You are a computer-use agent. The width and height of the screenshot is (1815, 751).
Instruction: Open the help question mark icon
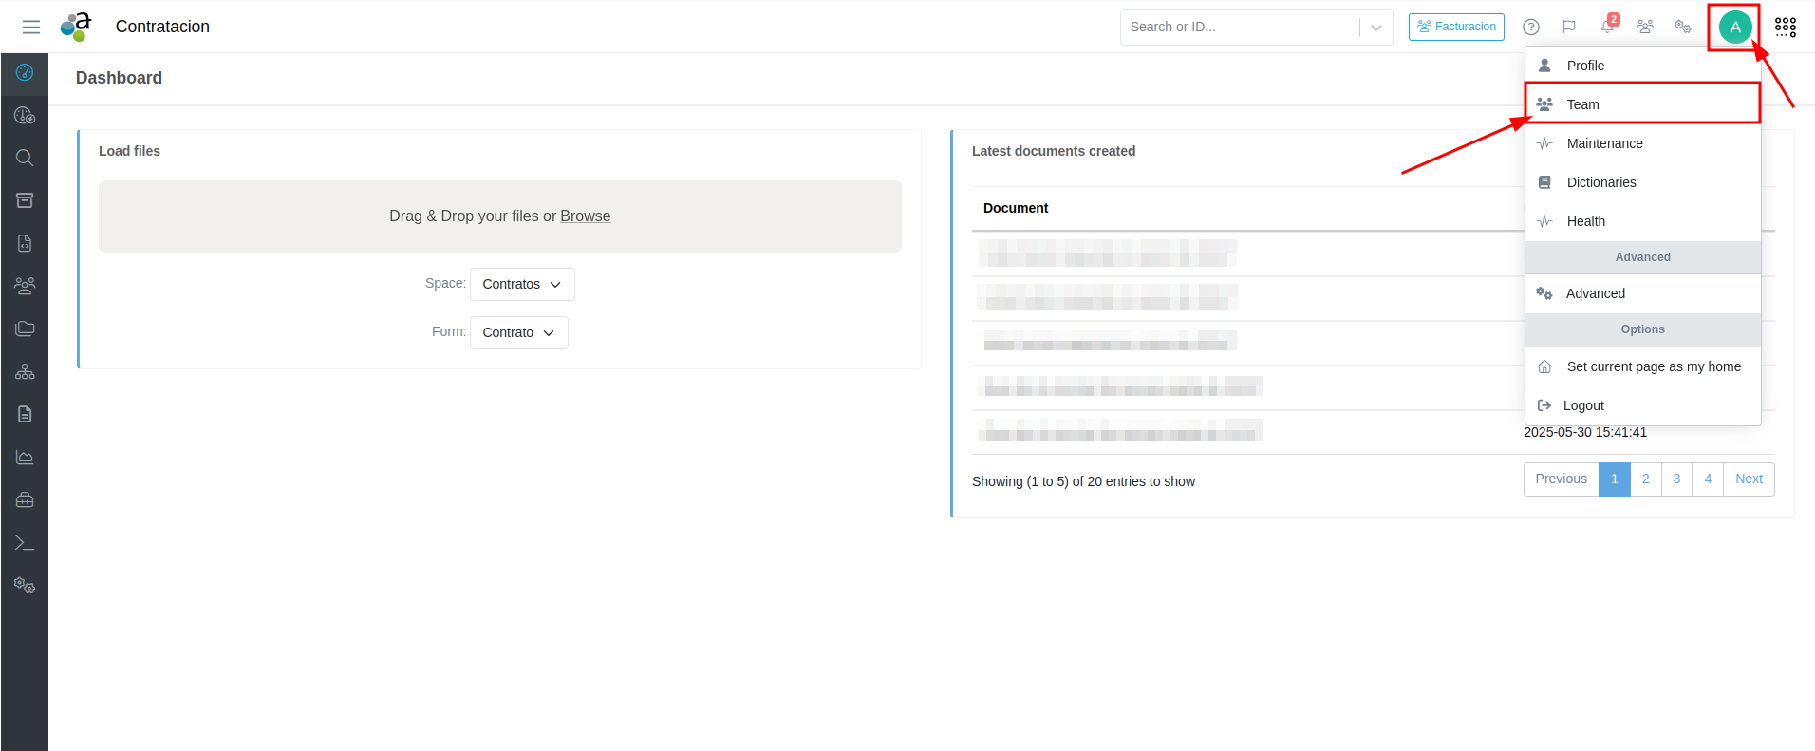[1531, 27]
